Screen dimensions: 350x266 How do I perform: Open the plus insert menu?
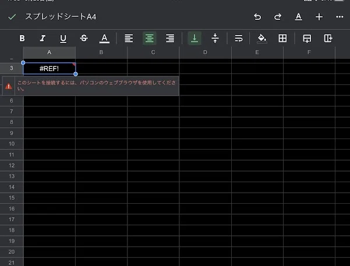[319, 17]
